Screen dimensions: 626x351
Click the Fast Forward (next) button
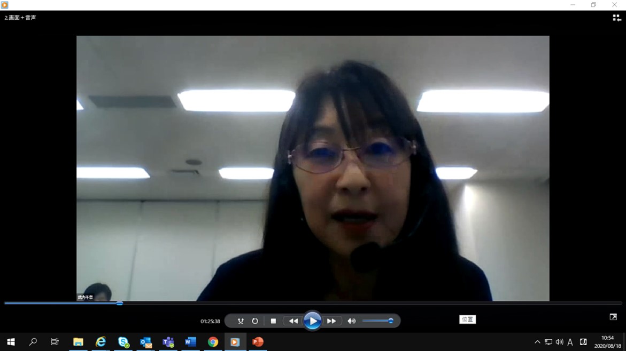(331, 321)
